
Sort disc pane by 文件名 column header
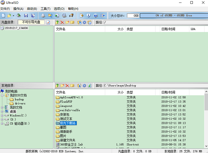pos(80,29)
